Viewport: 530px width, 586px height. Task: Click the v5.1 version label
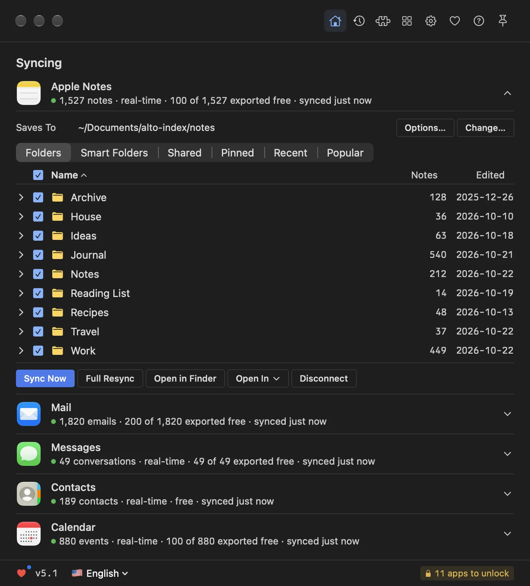[46, 573]
